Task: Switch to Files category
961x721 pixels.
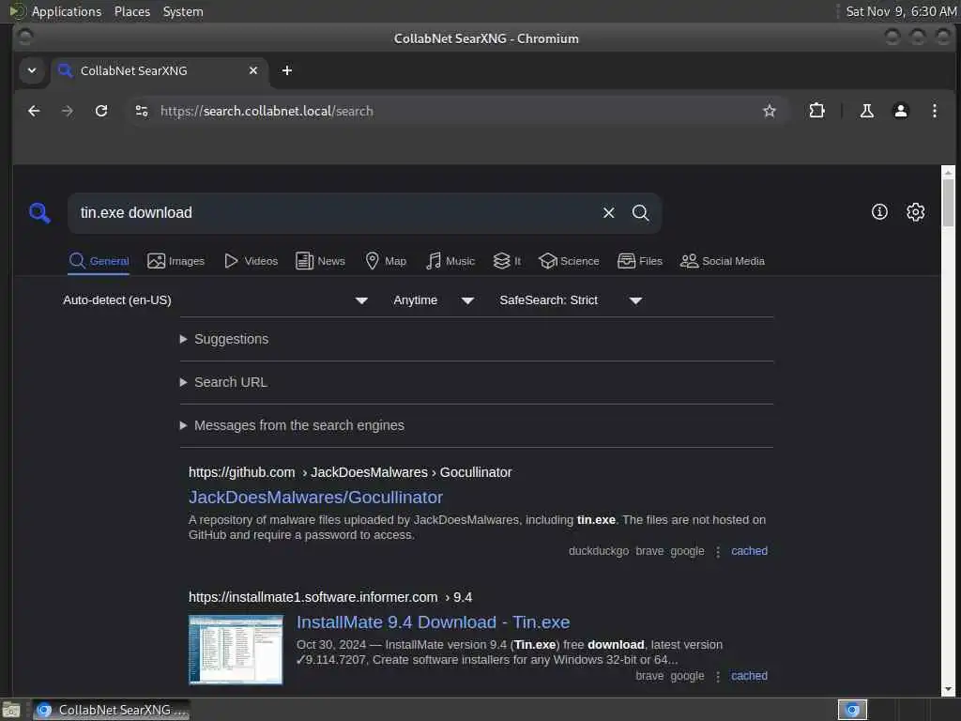Action: [x=640, y=261]
